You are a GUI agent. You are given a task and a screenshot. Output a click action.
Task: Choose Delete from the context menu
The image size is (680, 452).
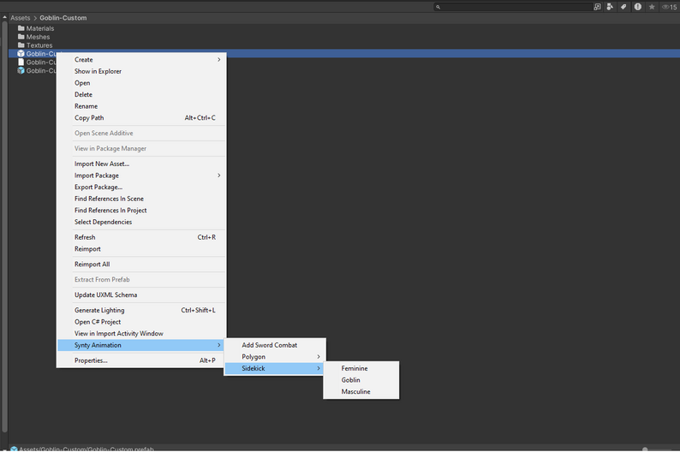click(x=141, y=94)
